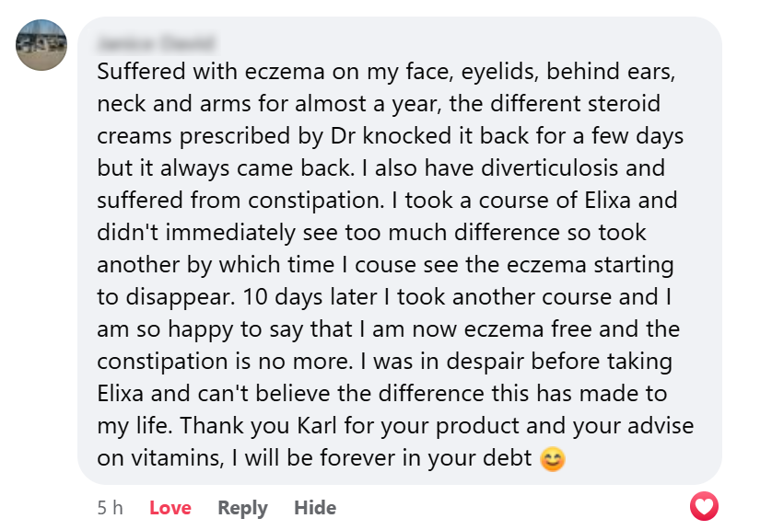
Task: Hide this comment
Action: (315, 508)
